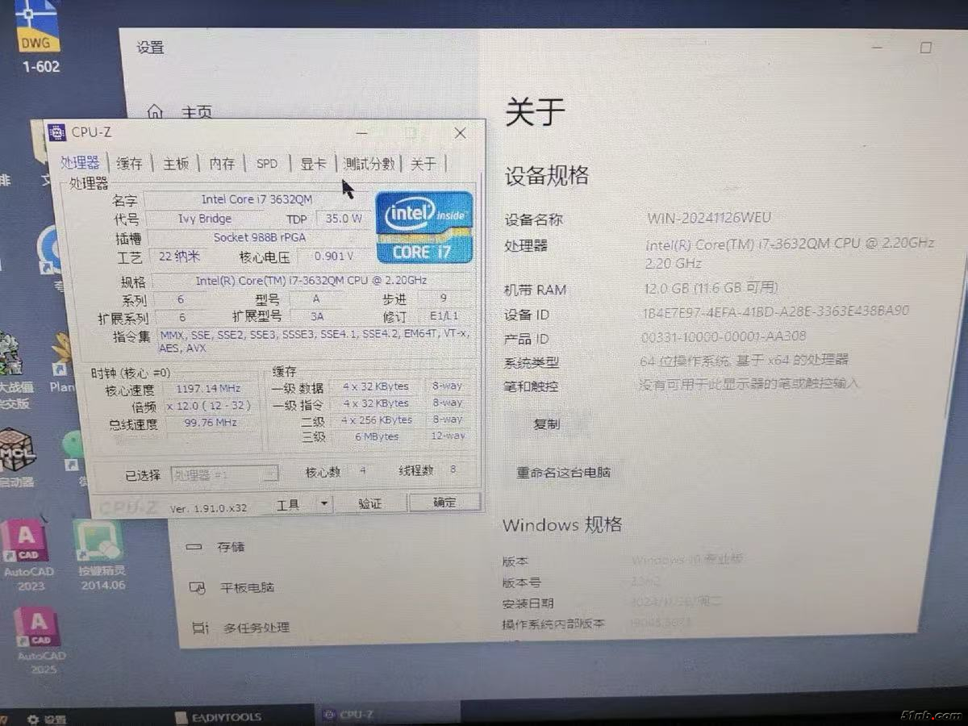Click the 设备名称 value WIN-20241126WEU

(710, 219)
